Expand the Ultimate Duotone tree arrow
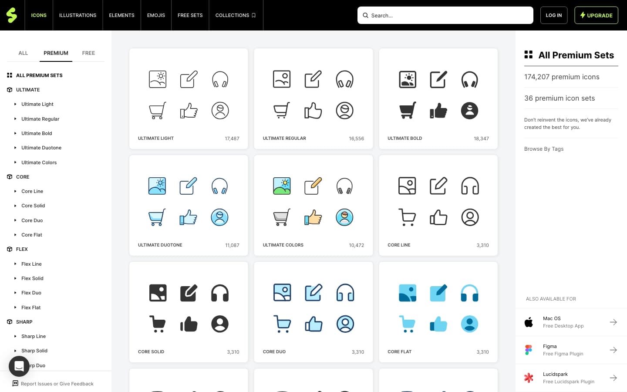 pos(15,148)
